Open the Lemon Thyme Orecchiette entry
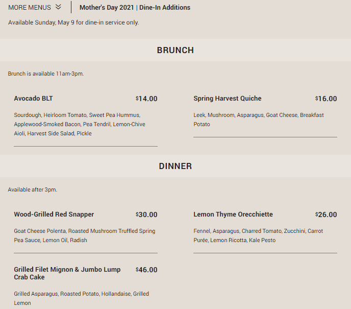 click(233, 214)
